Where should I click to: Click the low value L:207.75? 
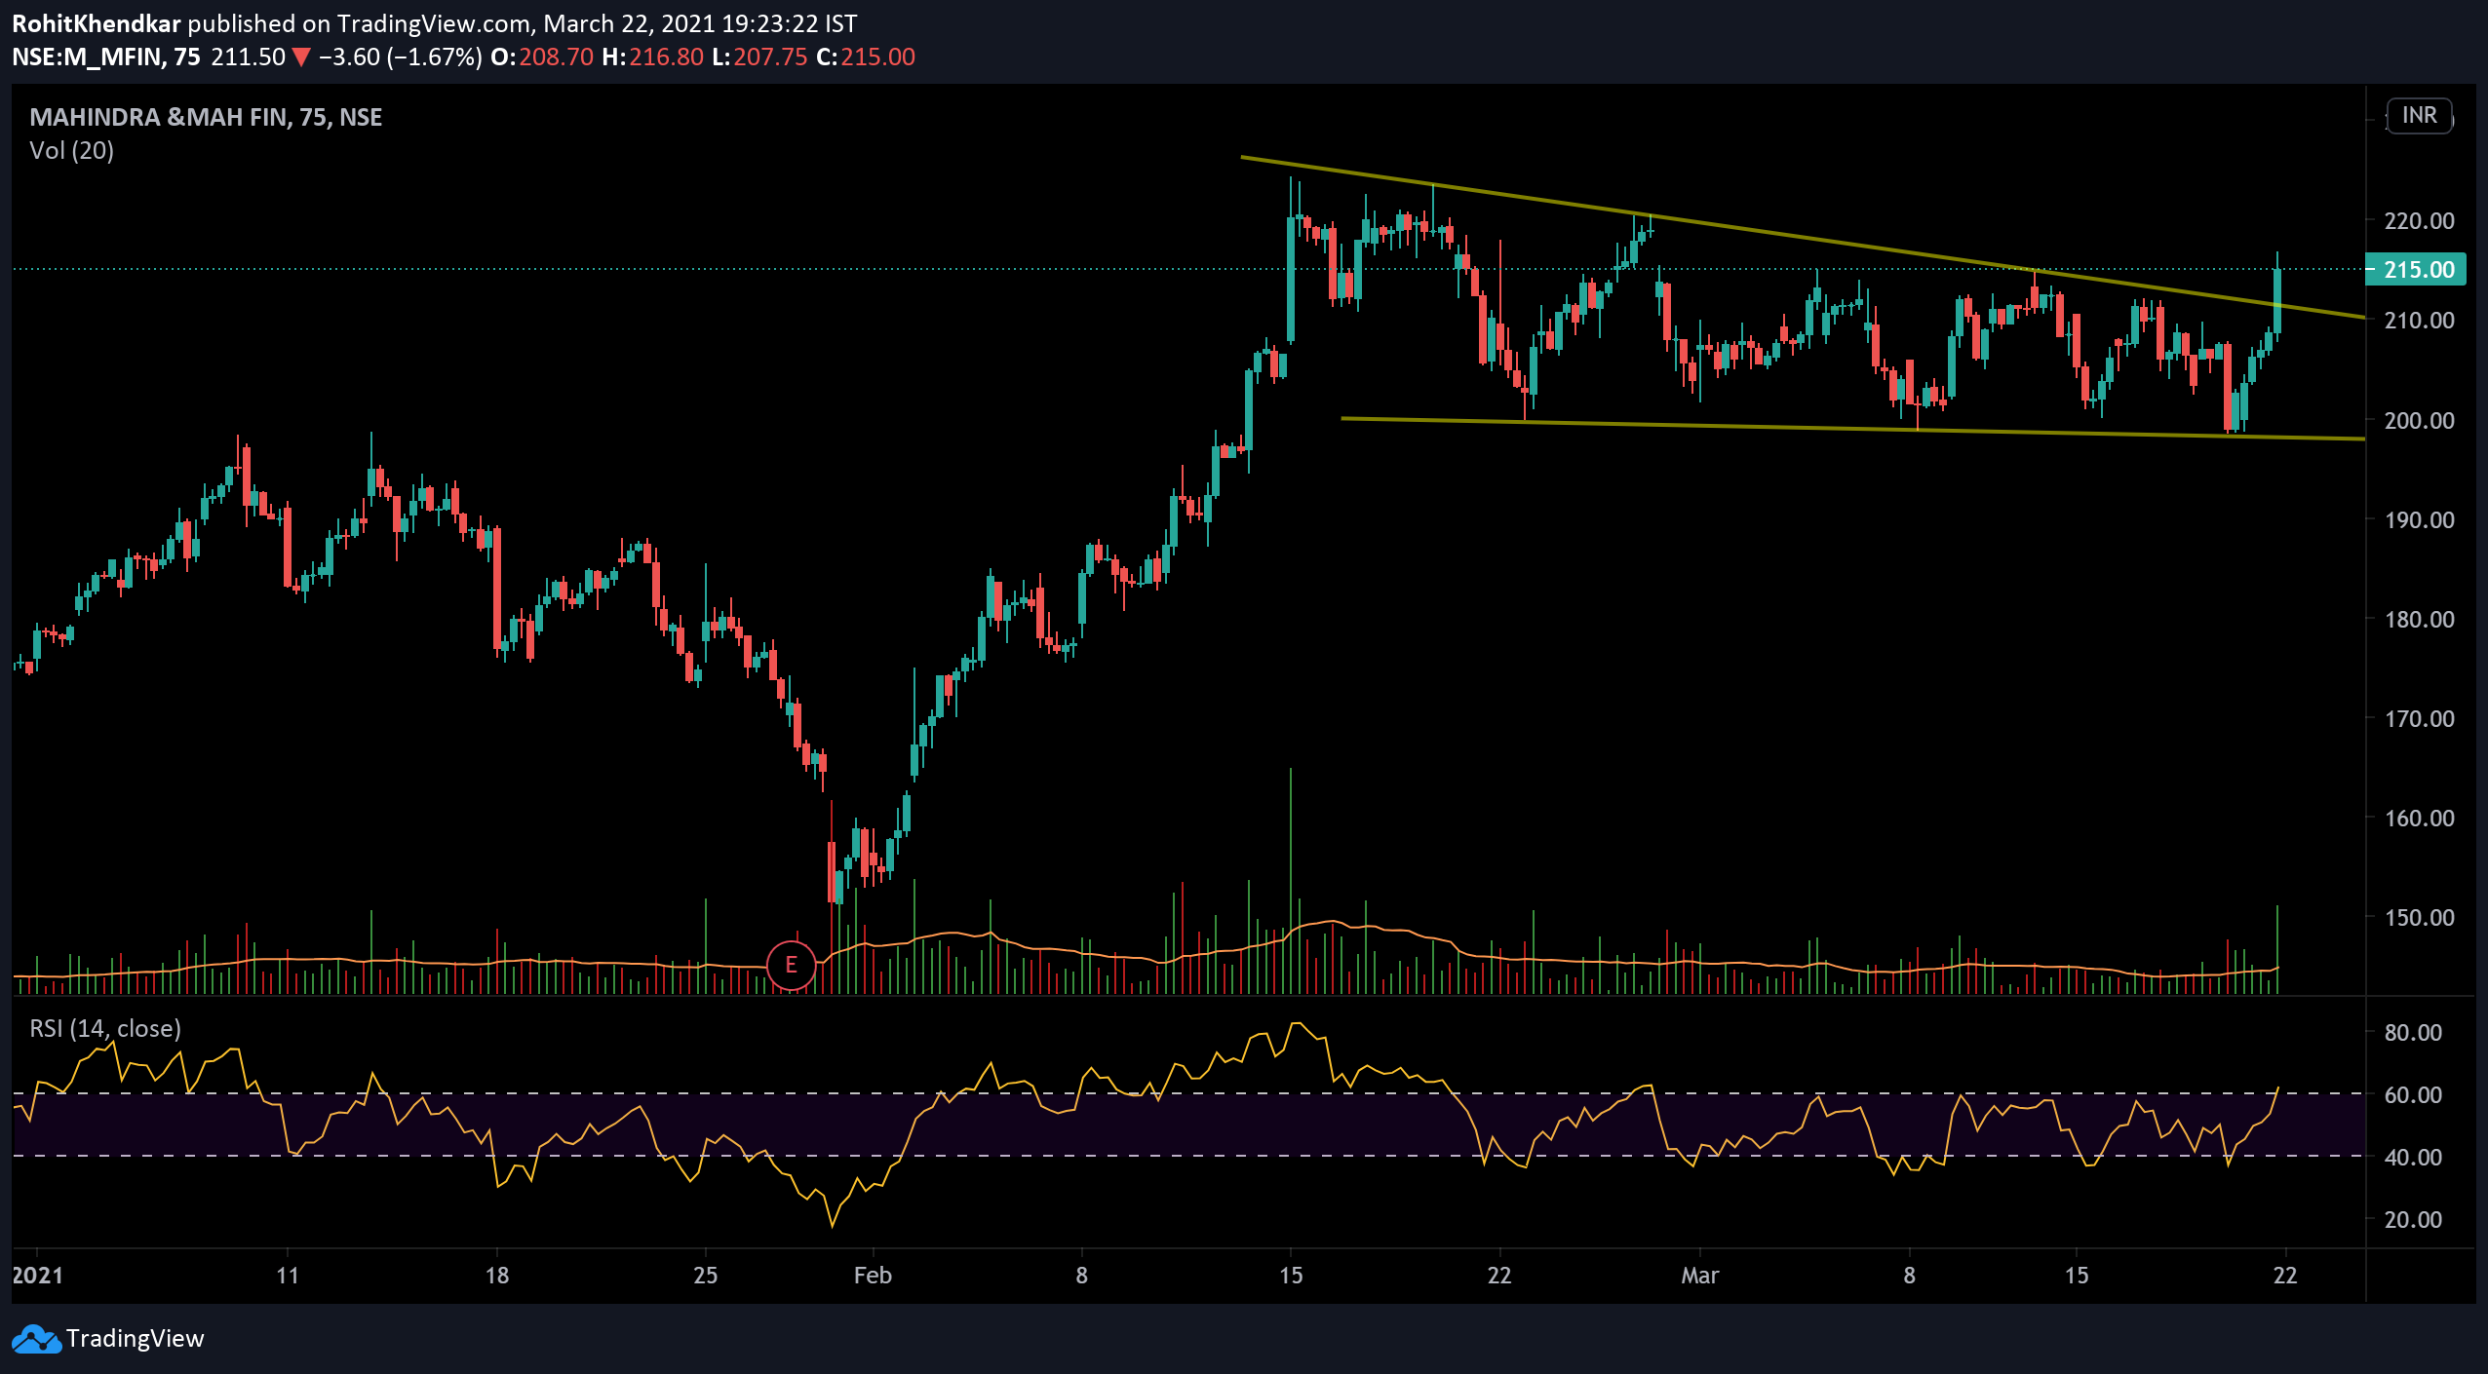point(759,57)
